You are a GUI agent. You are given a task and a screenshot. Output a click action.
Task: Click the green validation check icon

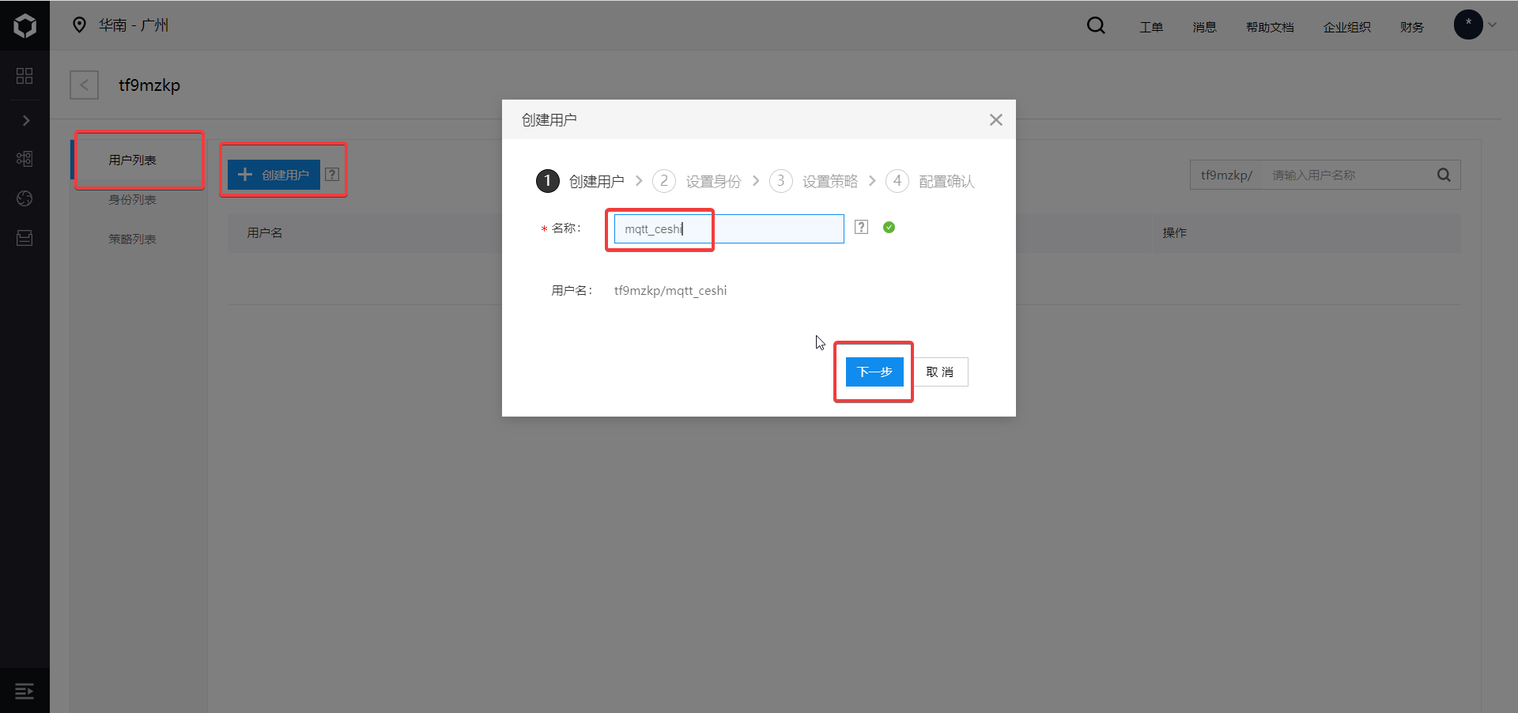pos(889,227)
